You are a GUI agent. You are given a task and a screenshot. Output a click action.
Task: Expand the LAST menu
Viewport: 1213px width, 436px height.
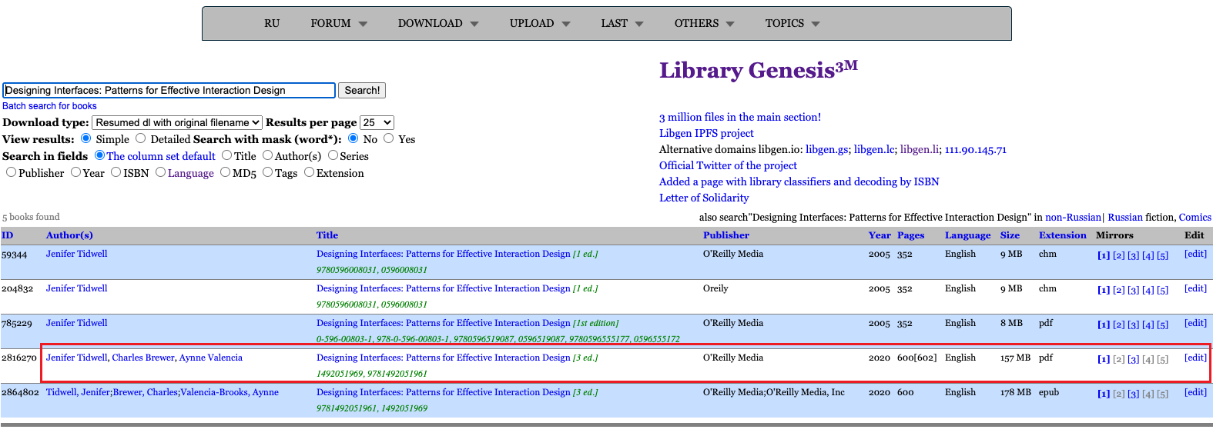tap(622, 24)
